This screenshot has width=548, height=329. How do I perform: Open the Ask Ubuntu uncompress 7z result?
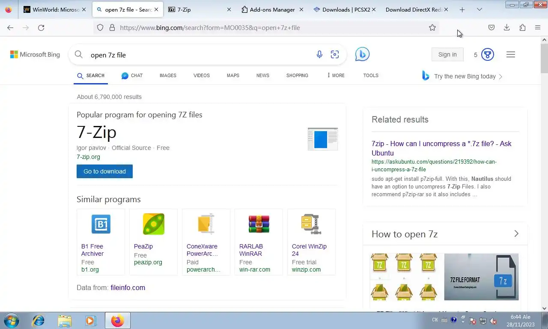(441, 148)
